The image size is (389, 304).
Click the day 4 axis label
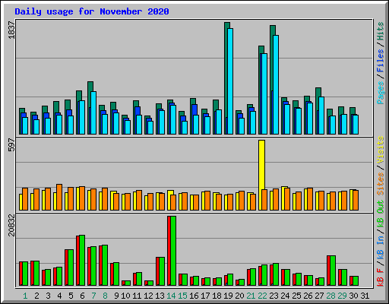tap(59, 296)
